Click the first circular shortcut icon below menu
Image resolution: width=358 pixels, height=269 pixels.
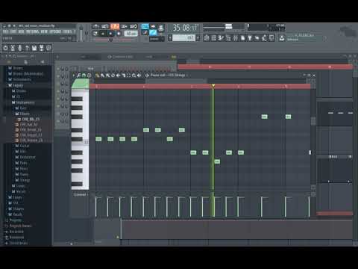[x=5, y=48]
